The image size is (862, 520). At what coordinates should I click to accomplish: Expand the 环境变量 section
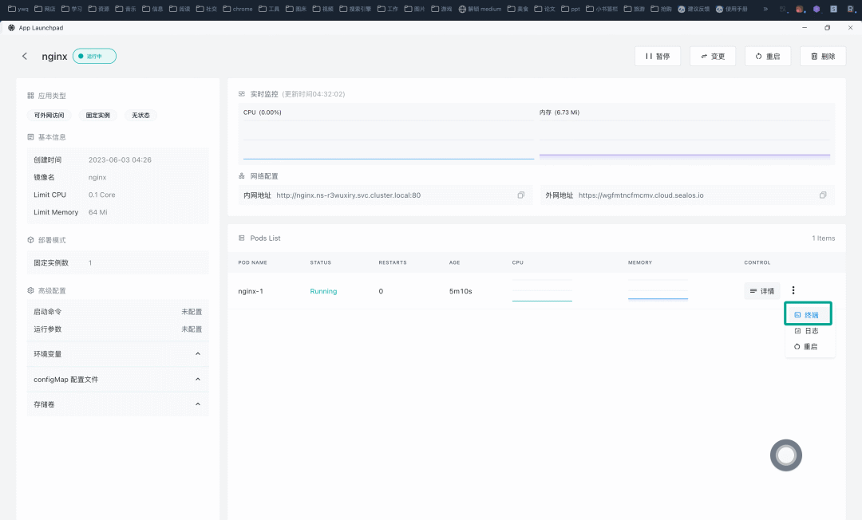(x=117, y=354)
